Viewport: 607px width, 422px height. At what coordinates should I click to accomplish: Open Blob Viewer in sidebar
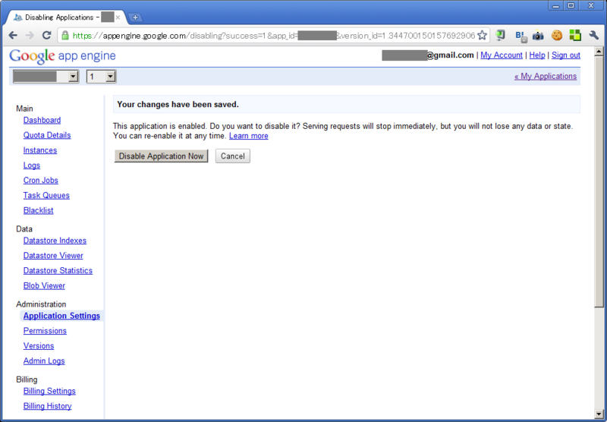click(44, 285)
